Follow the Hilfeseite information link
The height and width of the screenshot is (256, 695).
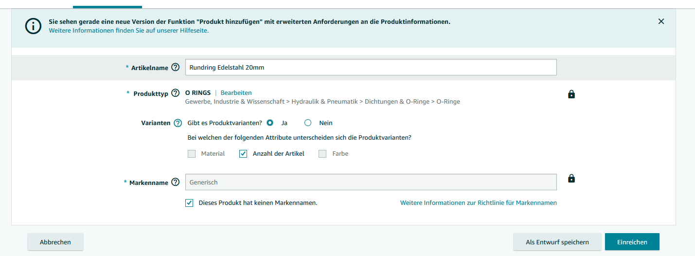point(129,31)
